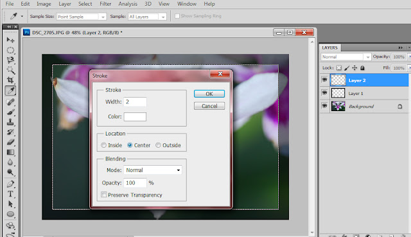Image resolution: width=411 pixels, height=237 pixels.
Task: Select the Path Selection tool
Action: coord(10,204)
